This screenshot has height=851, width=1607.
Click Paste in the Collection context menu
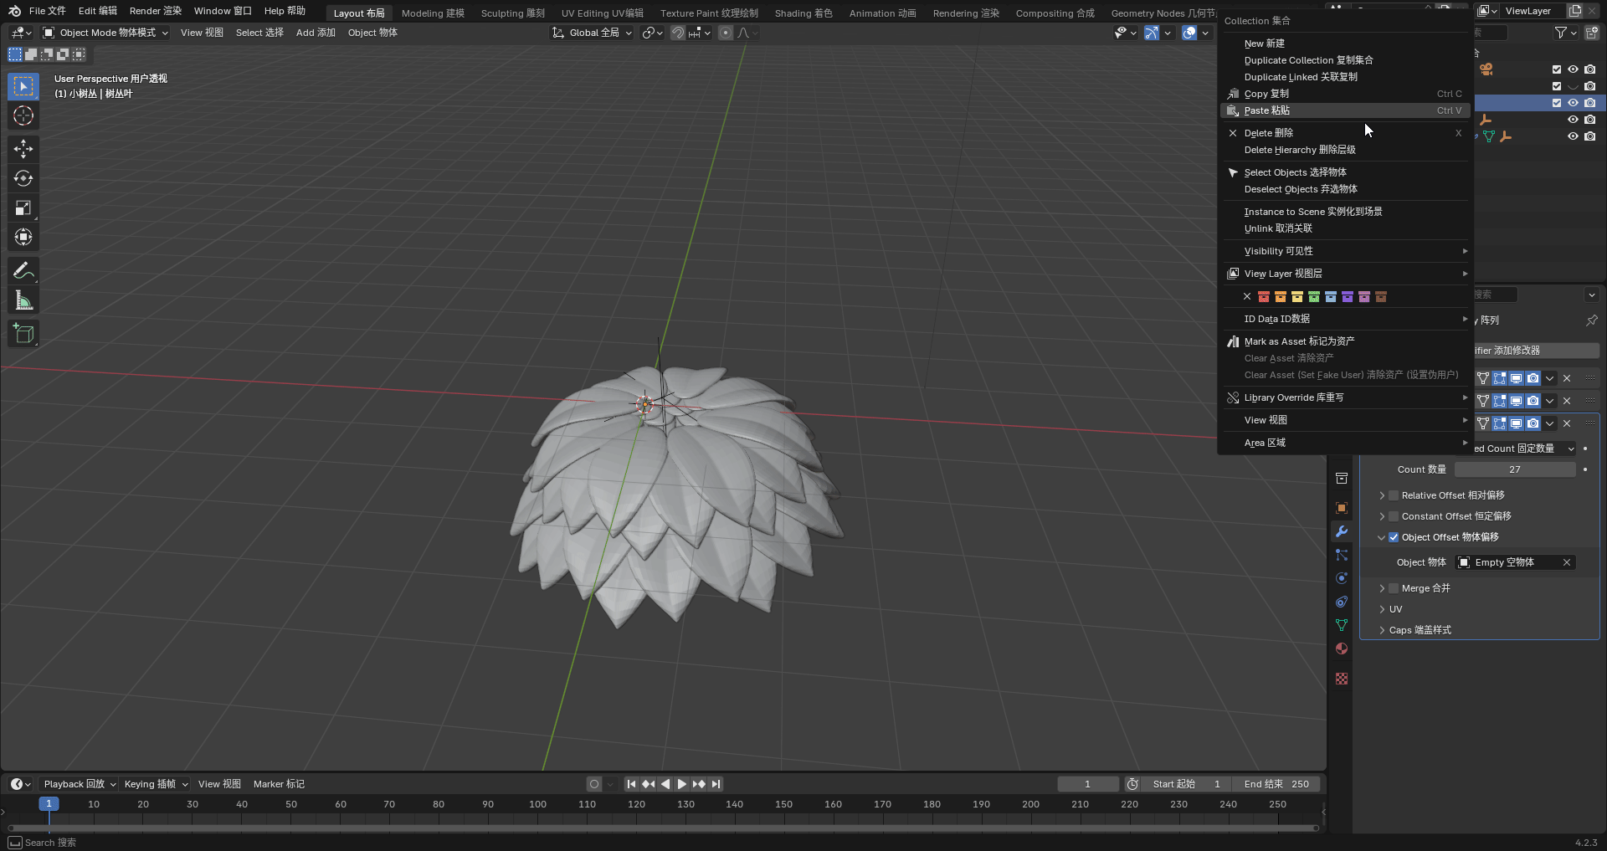1266,110
